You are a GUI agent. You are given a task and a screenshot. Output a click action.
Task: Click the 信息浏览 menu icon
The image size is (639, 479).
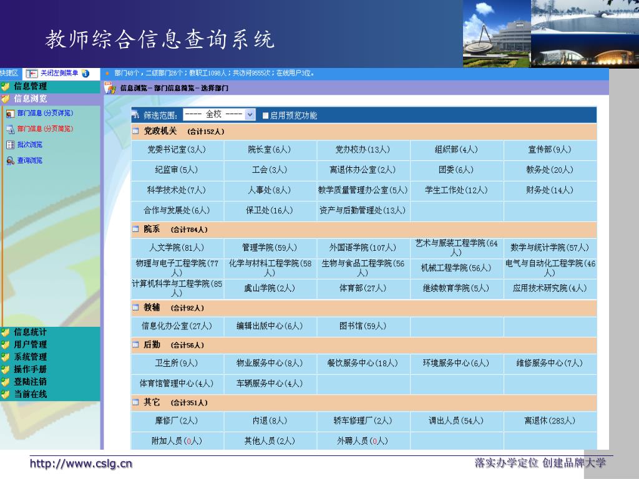5,99
